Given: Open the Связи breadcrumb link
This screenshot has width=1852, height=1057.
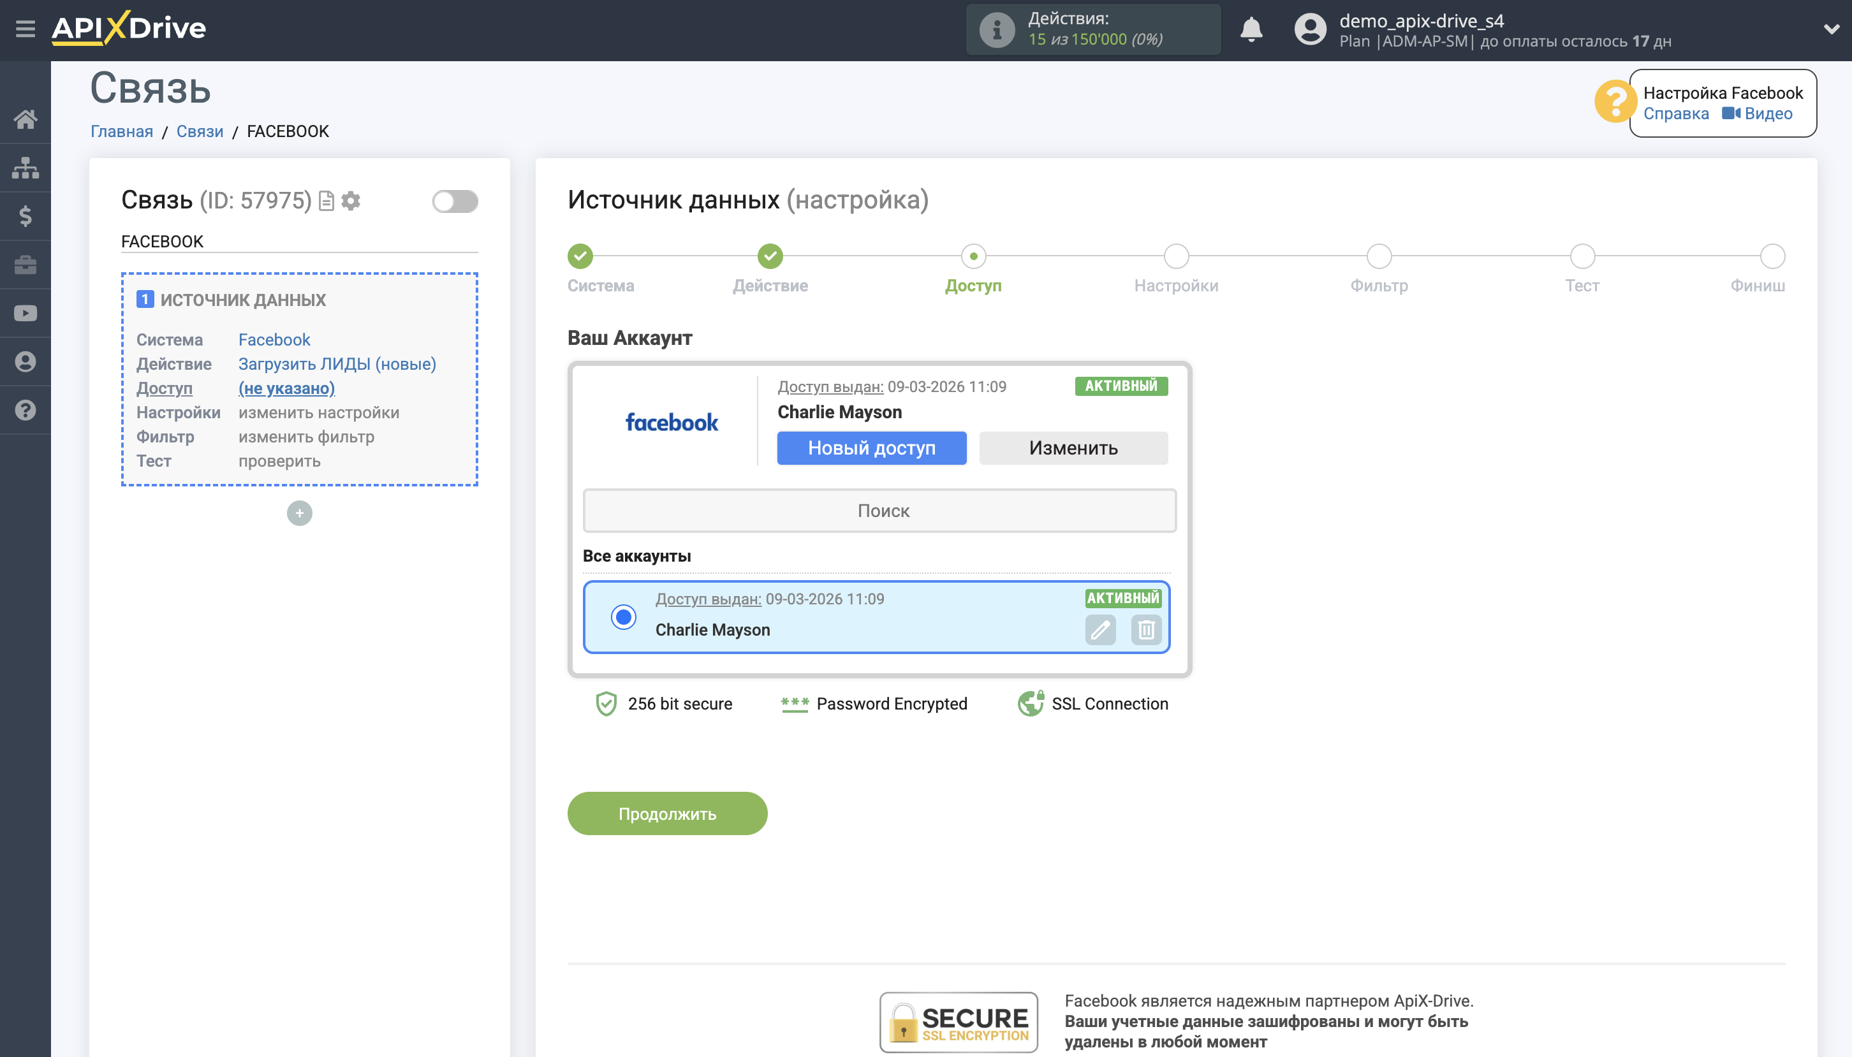Looking at the screenshot, I should [x=200, y=131].
